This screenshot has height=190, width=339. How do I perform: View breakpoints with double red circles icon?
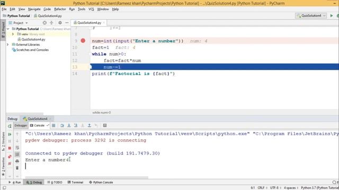10,157
